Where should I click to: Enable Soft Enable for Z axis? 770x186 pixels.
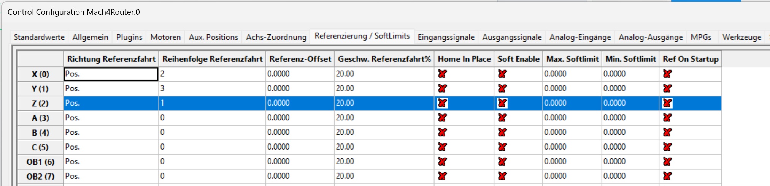point(502,103)
